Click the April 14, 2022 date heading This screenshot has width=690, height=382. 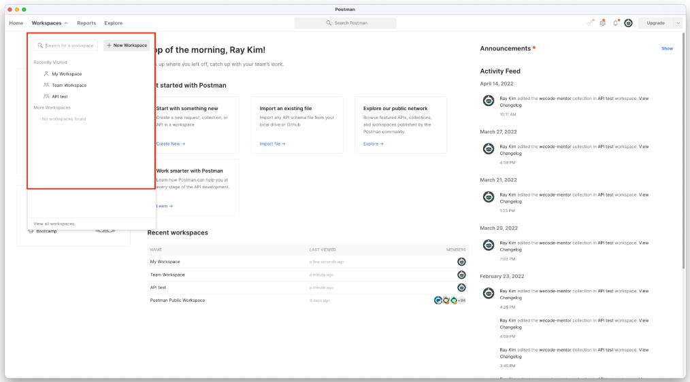tap(496, 84)
